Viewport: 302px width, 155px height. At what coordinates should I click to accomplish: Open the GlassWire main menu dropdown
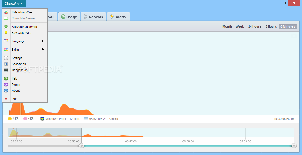(x=14, y=4)
